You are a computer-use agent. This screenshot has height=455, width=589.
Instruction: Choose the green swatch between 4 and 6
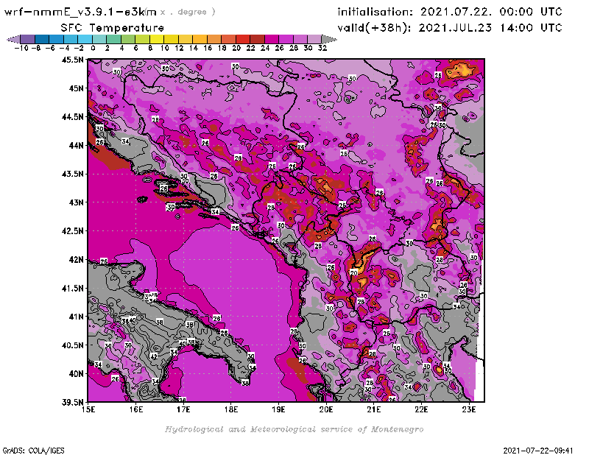tap(127, 39)
